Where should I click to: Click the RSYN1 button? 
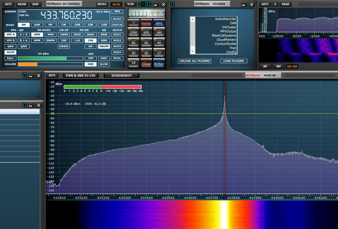coord(102,4)
